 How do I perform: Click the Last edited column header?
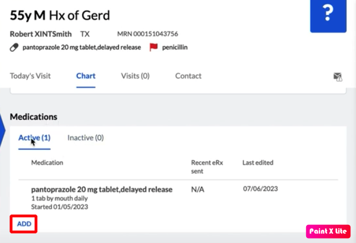(x=258, y=162)
